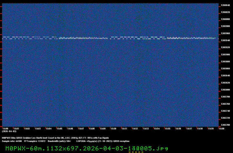Select the 5366000 frequency axis label
The image size is (233, 153).
(225, 19)
